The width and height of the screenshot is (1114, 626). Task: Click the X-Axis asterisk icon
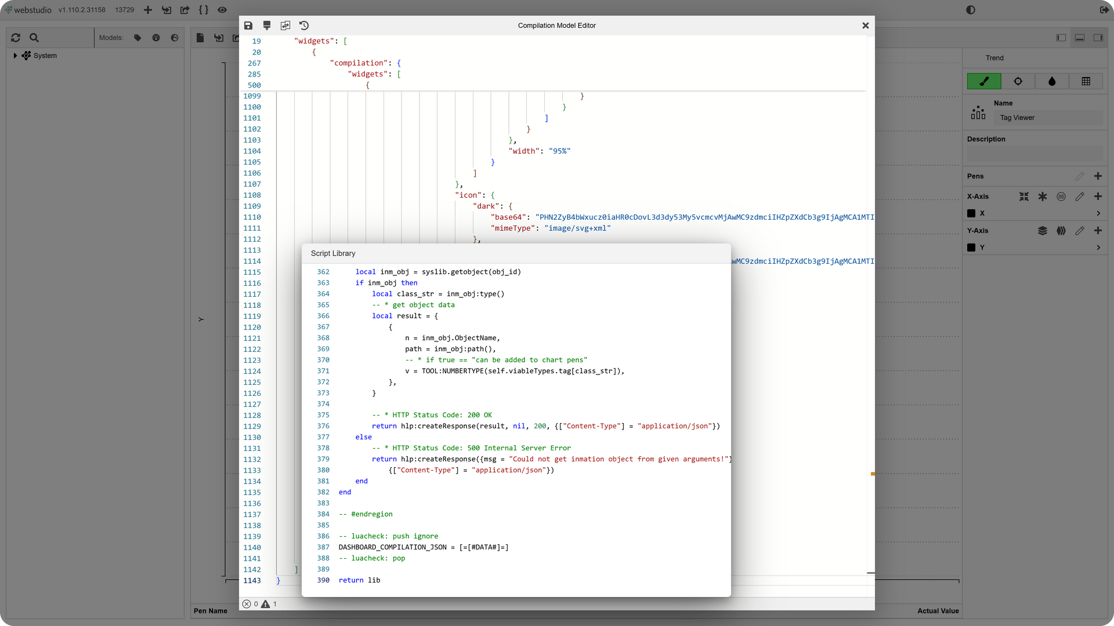click(1043, 196)
